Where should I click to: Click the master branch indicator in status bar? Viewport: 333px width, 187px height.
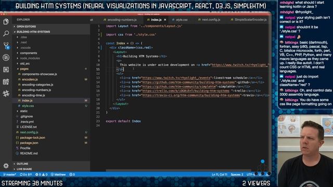click(9, 175)
